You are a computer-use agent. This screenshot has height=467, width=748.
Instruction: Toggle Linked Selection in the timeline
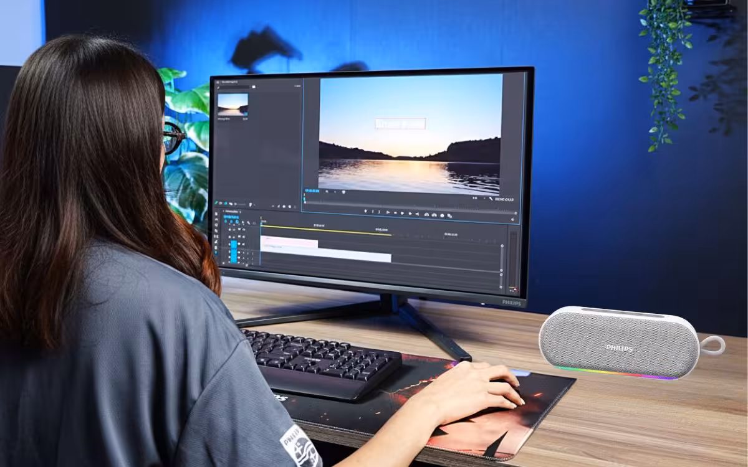[237, 222]
